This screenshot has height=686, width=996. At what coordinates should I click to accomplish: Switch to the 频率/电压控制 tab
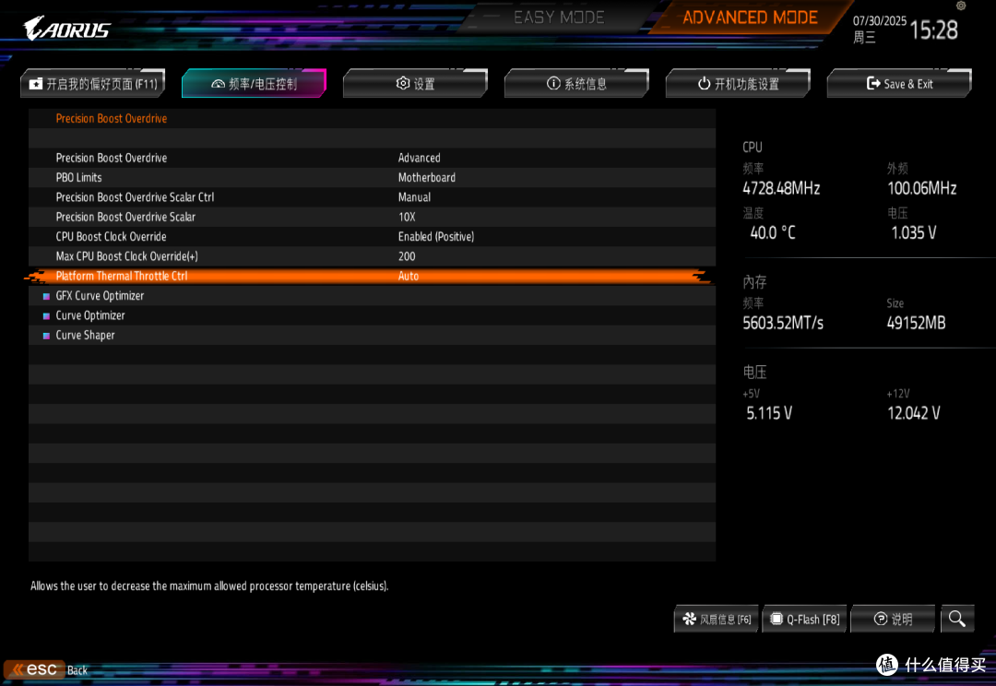point(255,83)
